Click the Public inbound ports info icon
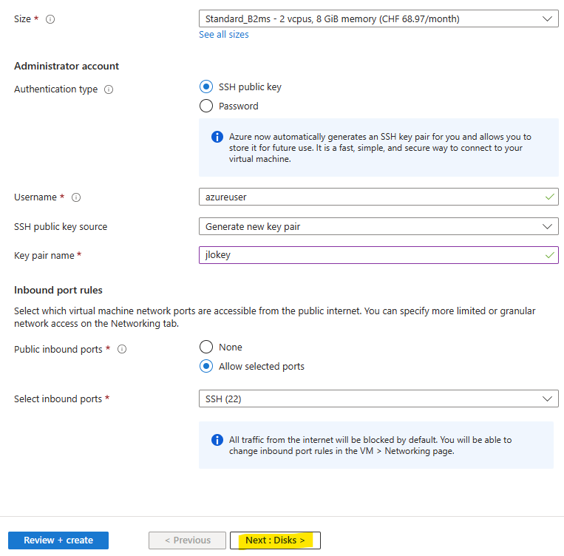Screen dimensions: 564x556 coord(122,349)
